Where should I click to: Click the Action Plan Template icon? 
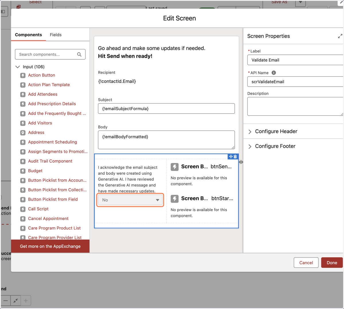(x=23, y=85)
